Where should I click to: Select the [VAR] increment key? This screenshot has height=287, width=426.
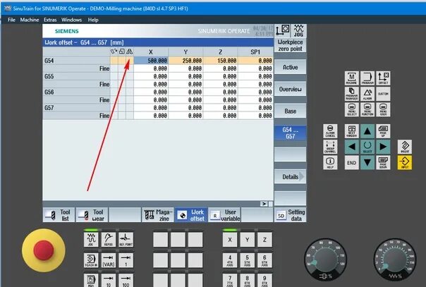[109, 260]
